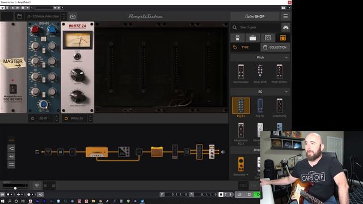Click the White 2A VU meter
This screenshot has width=363, height=204.
pyautogui.click(x=78, y=40)
